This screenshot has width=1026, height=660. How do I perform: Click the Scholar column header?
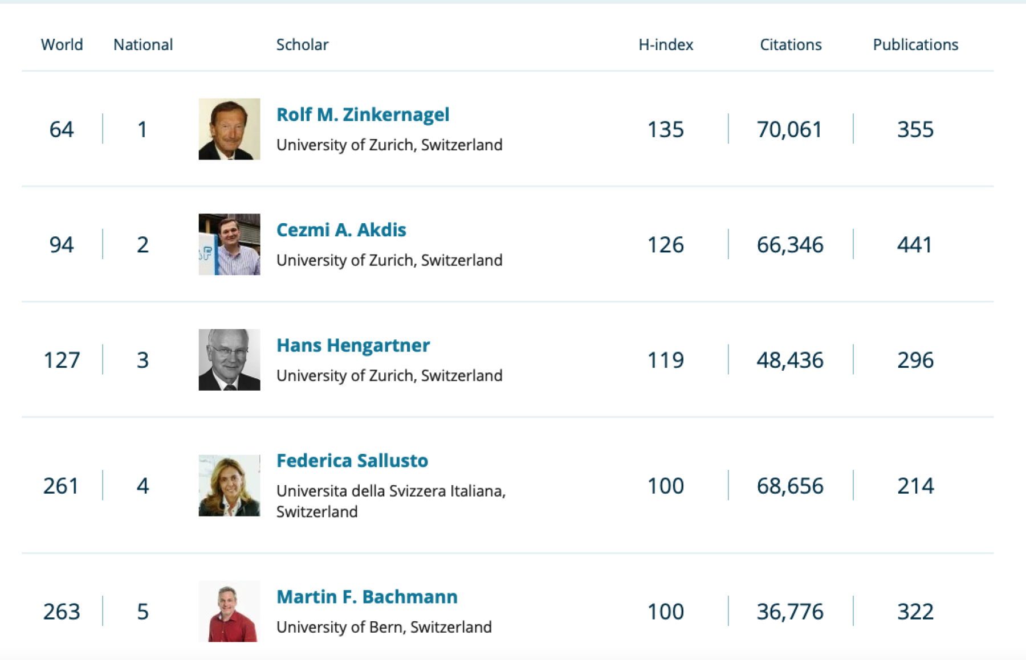coord(302,44)
